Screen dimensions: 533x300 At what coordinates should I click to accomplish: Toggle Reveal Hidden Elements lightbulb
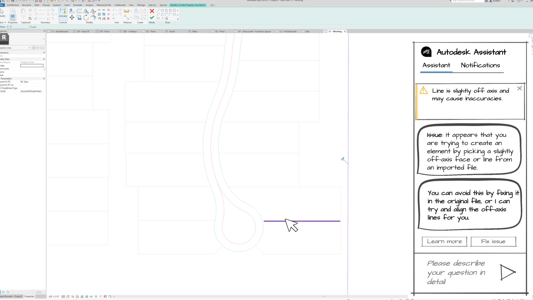coord(96,296)
